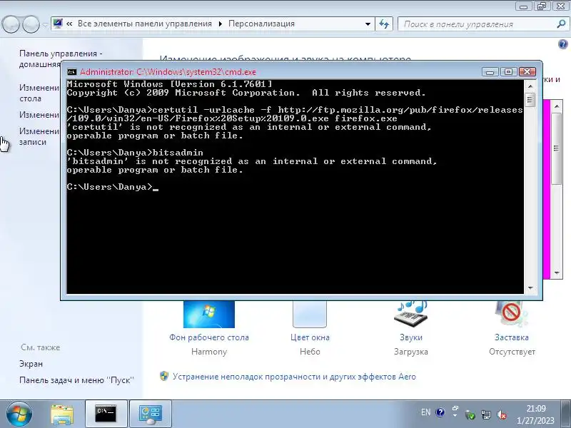The width and height of the screenshot is (571, 428).
Task: Click the muted volume icon in tray
Action: [x=502, y=414]
